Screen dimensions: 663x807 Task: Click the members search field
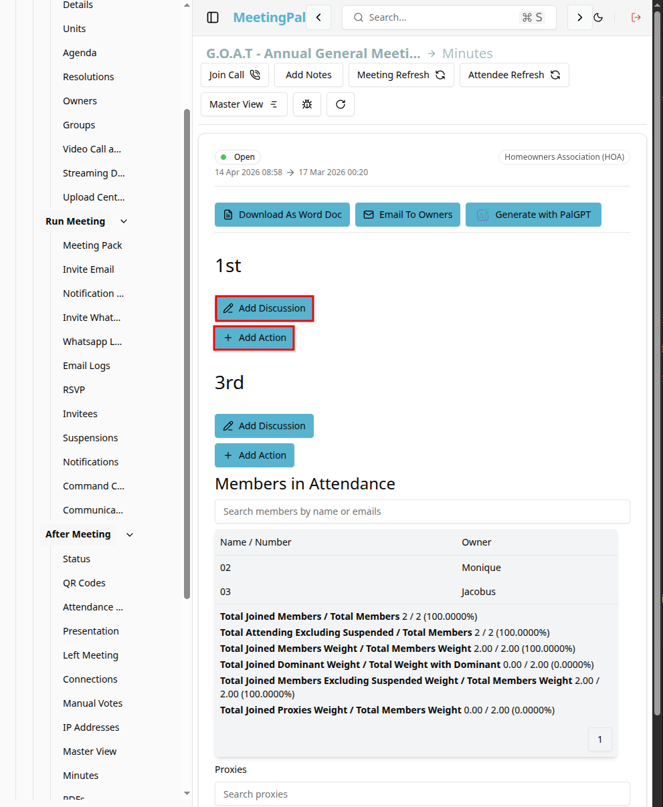tap(422, 511)
